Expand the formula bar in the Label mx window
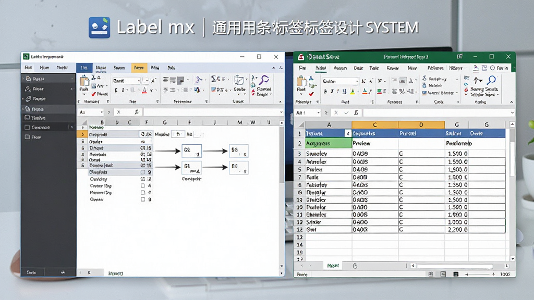The image size is (534, 300). click(281, 112)
